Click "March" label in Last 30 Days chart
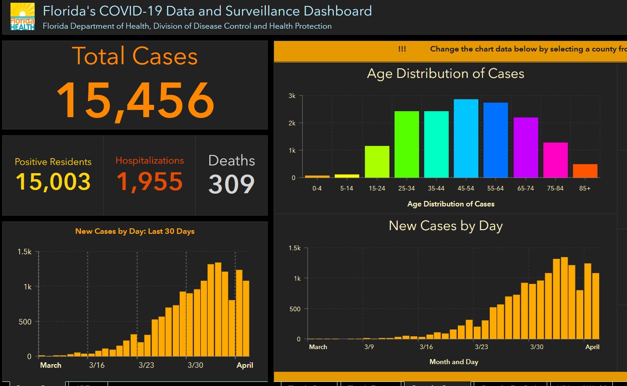The image size is (627, 386). coord(51,365)
